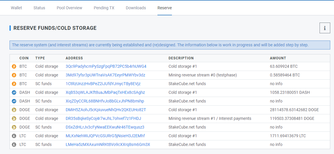Open BTC address 3Md97yfsr3pUWTnaVsAK7EeyrPMWYbv3dz
The image size is (334, 154).
(106, 75)
